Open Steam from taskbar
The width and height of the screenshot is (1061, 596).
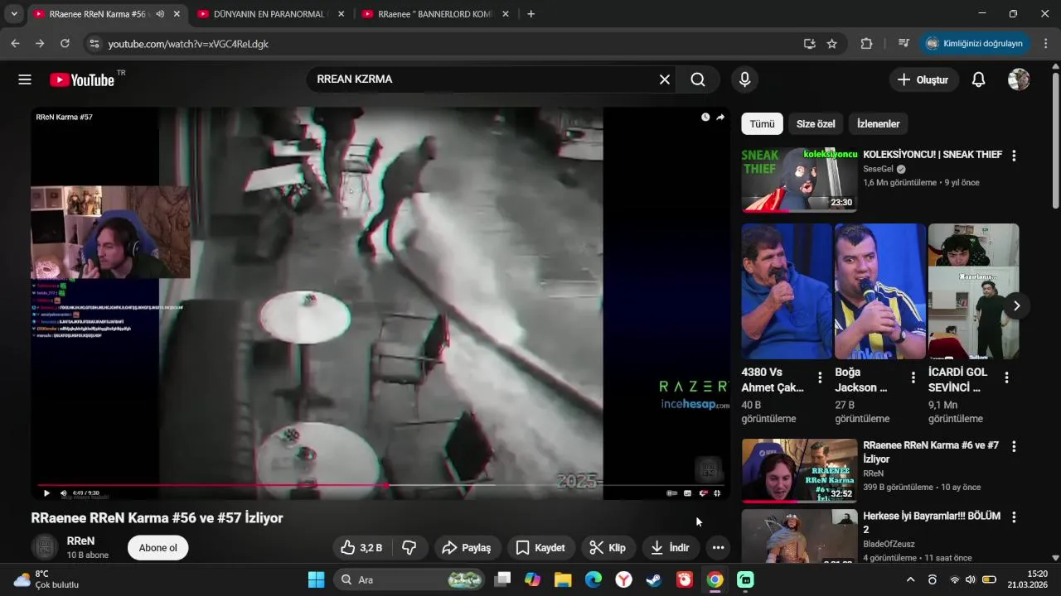point(655,579)
